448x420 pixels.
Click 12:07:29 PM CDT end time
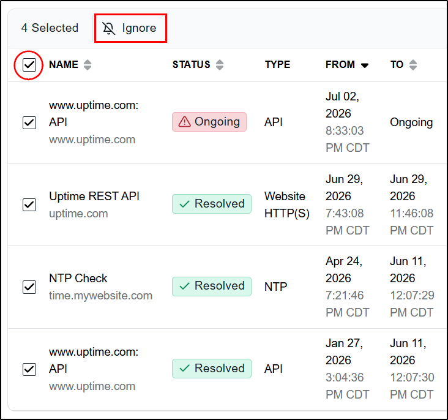[x=412, y=304]
